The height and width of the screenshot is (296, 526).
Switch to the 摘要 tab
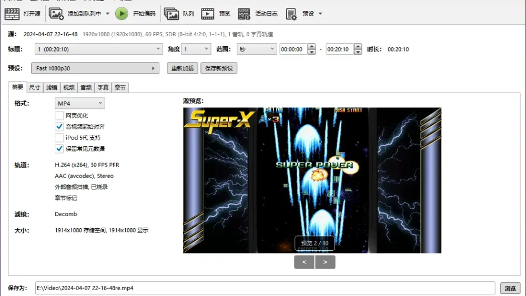(x=17, y=87)
